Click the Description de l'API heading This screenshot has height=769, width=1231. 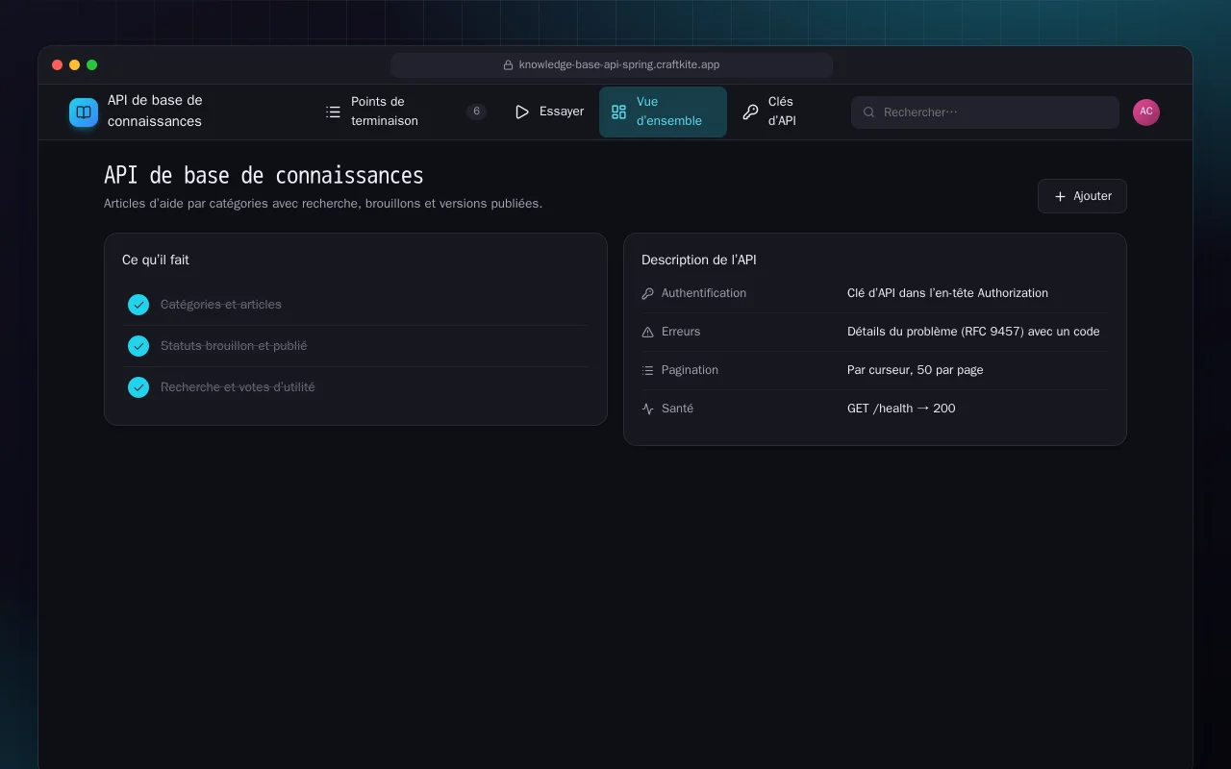(699, 260)
